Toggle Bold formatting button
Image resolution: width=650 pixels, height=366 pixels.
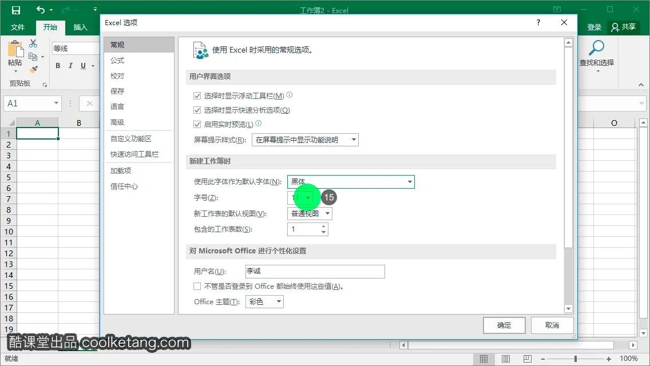pyautogui.click(x=58, y=66)
